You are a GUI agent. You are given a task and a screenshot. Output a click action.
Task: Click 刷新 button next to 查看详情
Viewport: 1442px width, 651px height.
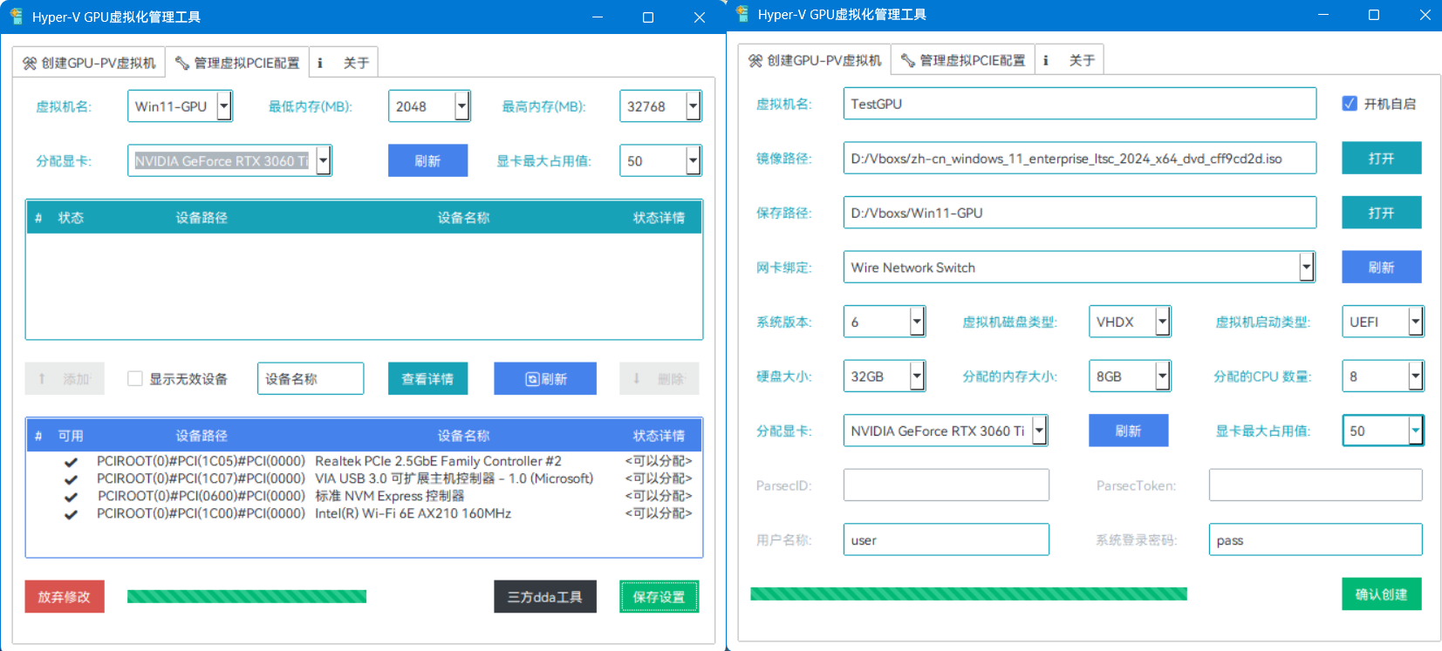tap(545, 379)
